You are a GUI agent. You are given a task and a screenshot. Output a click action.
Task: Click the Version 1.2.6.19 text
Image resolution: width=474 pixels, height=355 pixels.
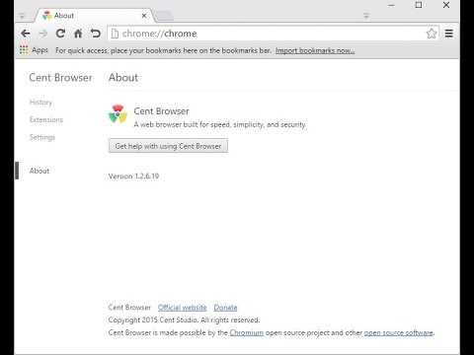[133, 177]
